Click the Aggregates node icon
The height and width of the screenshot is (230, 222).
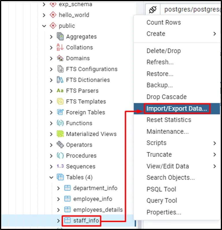[60, 37]
